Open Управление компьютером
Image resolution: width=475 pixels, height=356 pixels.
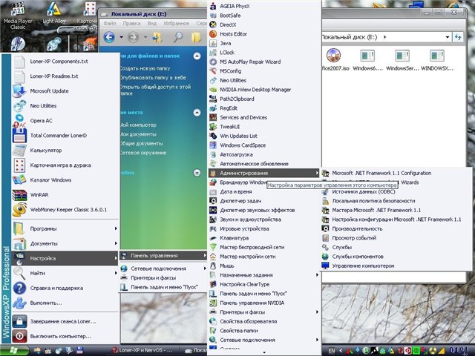[x=396, y=266]
